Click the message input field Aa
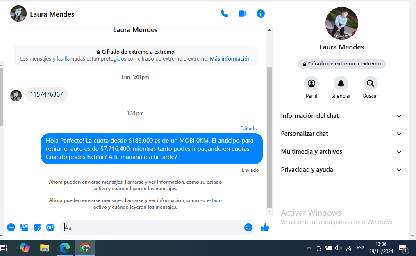The width and height of the screenshot is (416, 256). click(x=152, y=227)
